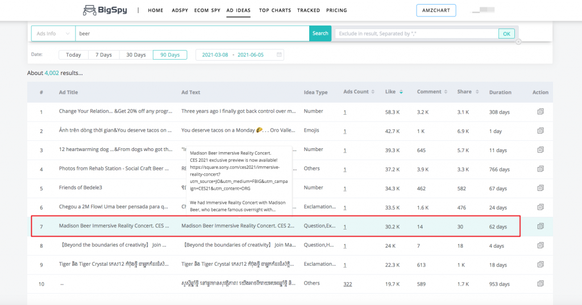
Task: Open action icon for row 1
Action: [x=541, y=111]
